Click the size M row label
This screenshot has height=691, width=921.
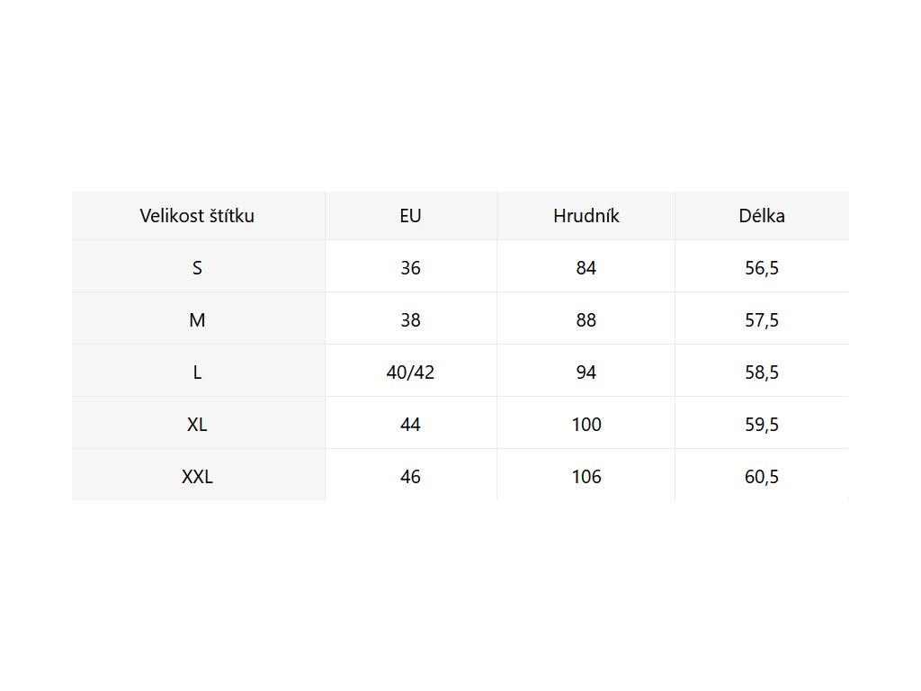(197, 320)
